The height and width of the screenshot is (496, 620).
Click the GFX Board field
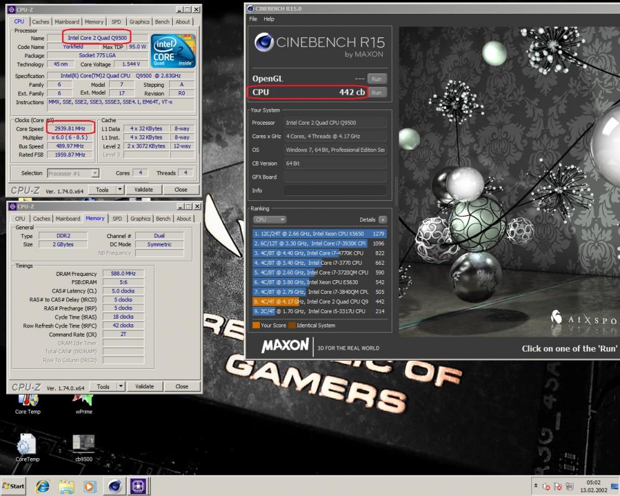click(x=335, y=177)
